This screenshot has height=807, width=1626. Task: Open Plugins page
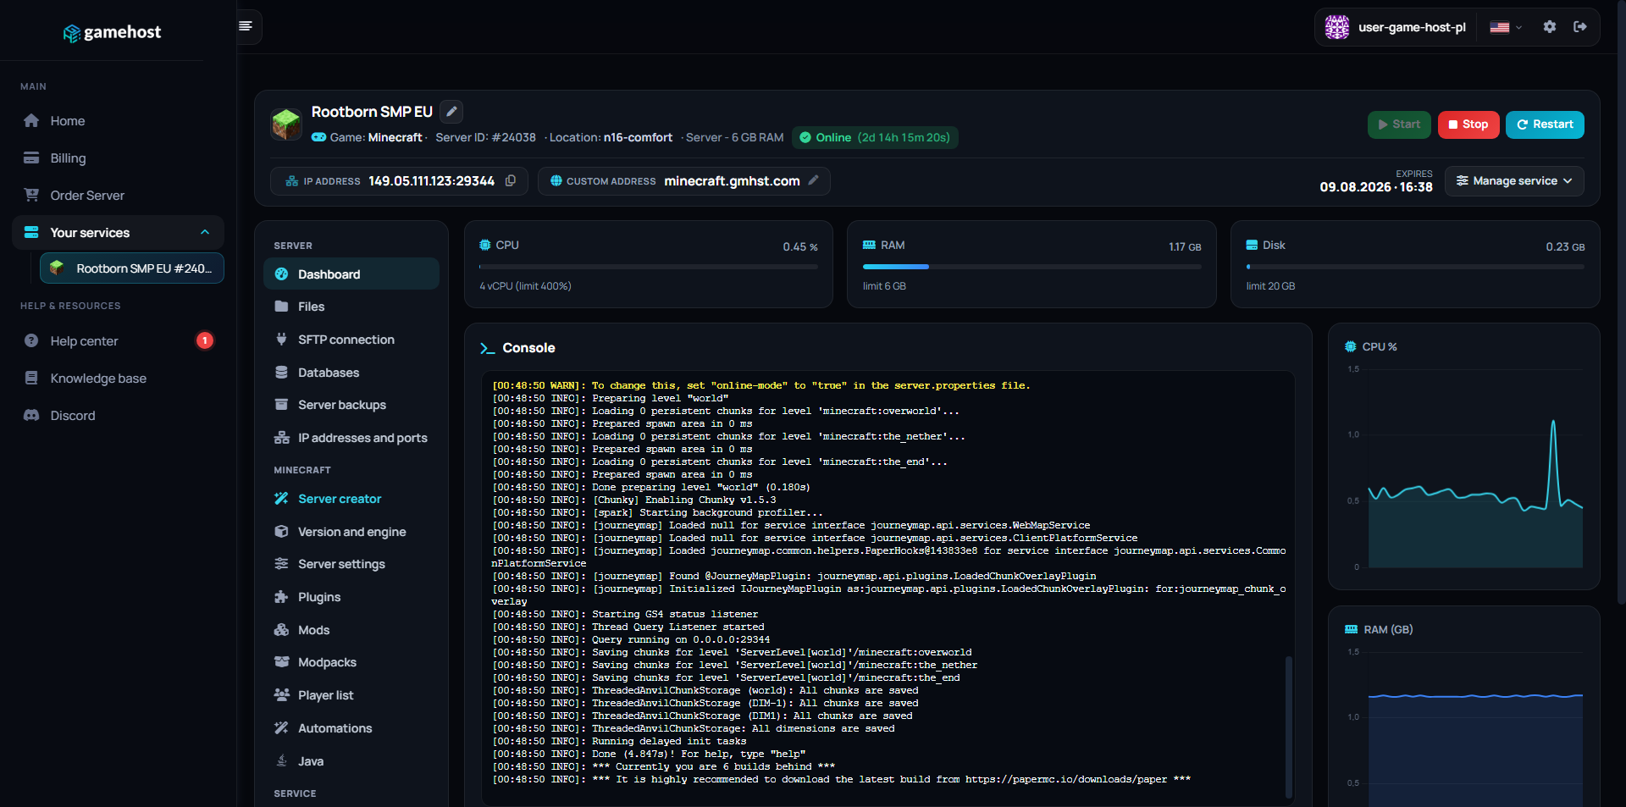point(351,597)
